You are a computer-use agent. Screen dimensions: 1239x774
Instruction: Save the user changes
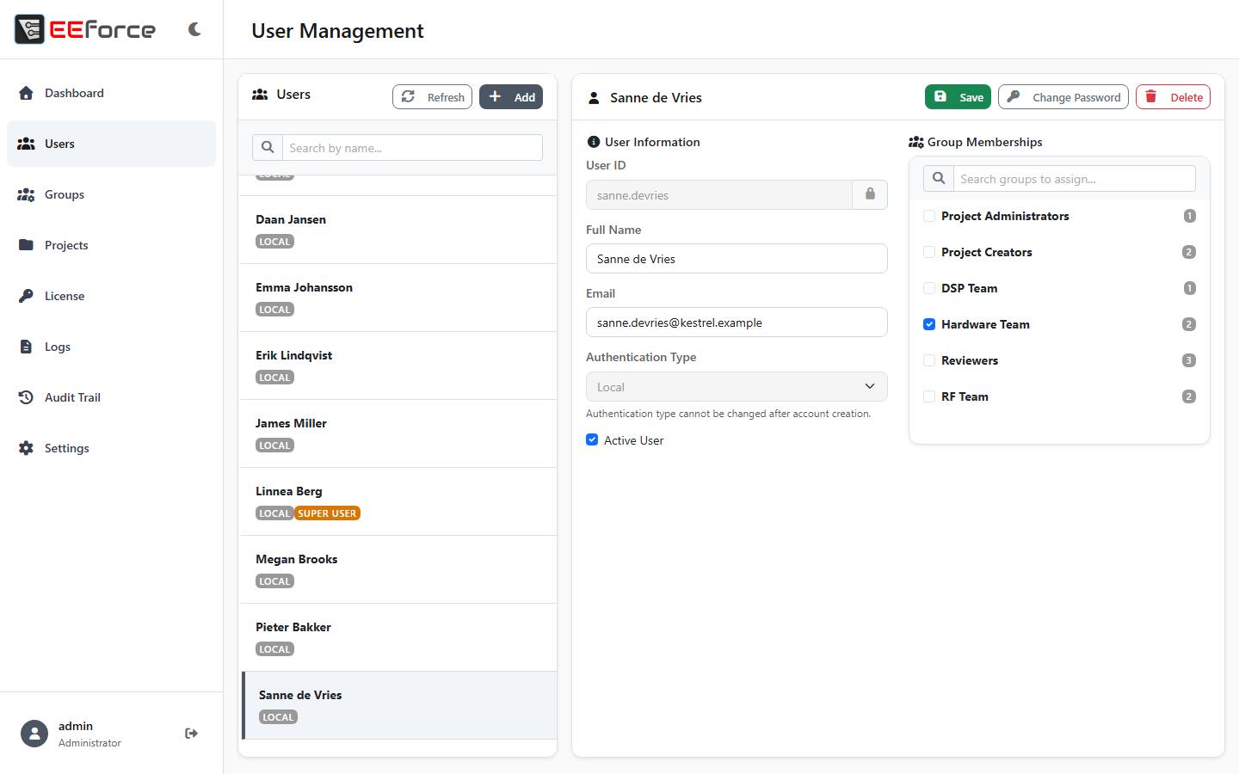click(958, 97)
